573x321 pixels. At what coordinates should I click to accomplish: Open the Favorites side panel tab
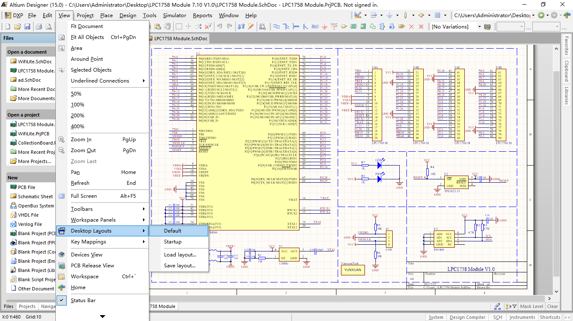[x=566, y=46]
